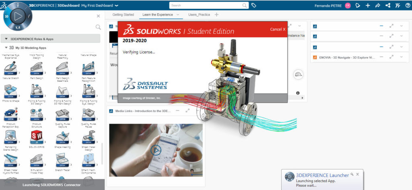The width and height of the screenshot is (412, 190).
Task: Launch the SOLIDWORKS app icon
Action: 37,137
